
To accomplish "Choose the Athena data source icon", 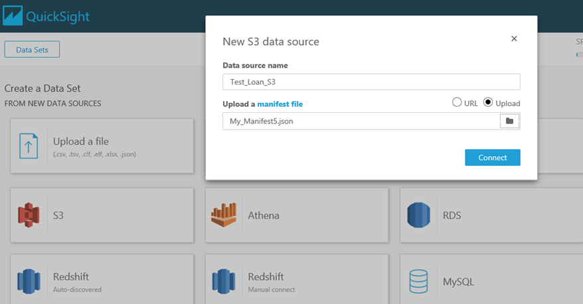I will [224, 215].
